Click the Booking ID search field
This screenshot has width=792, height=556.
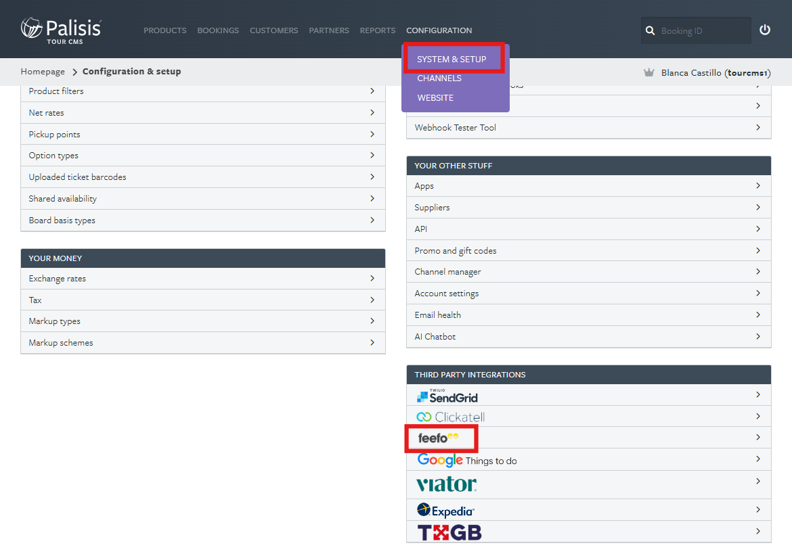pos(703,31)
